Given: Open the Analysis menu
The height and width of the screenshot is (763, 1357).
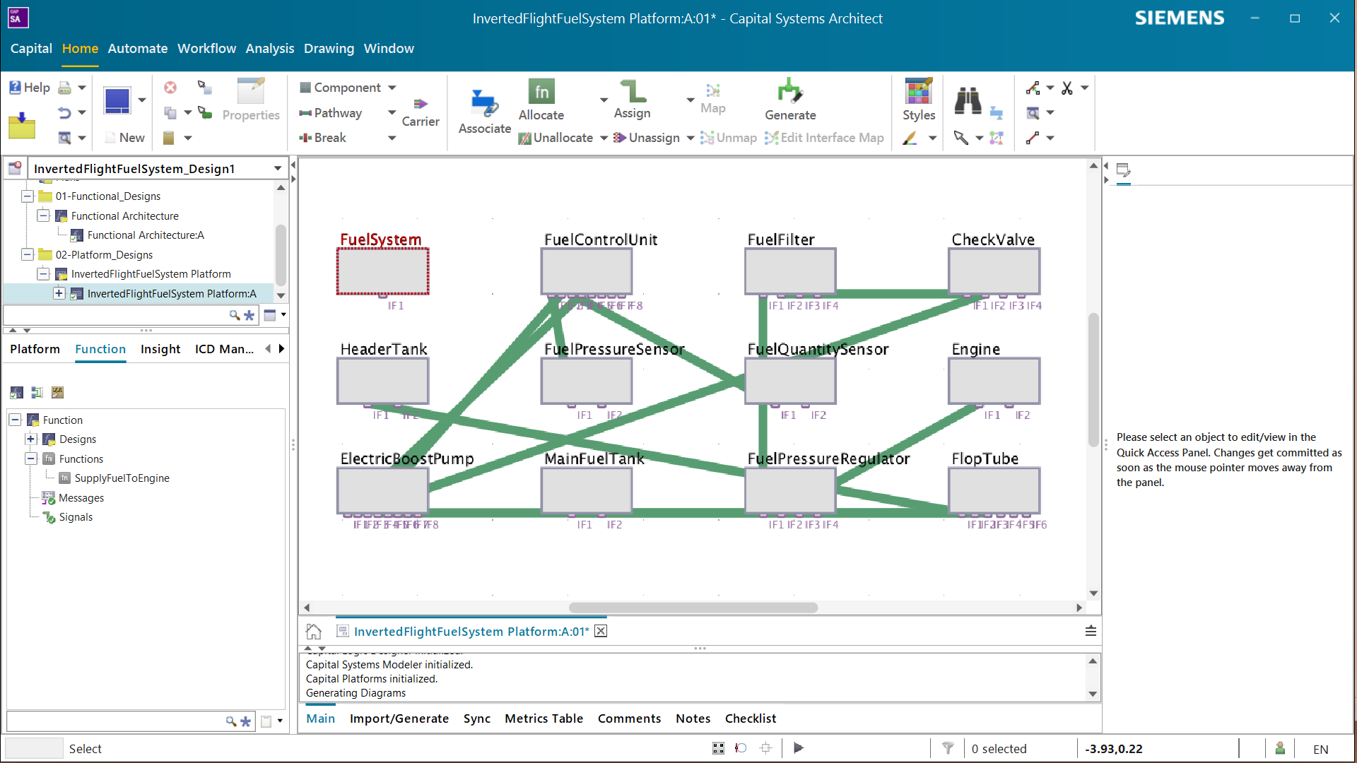Looking at the screenshot, I should coord(269,48).
